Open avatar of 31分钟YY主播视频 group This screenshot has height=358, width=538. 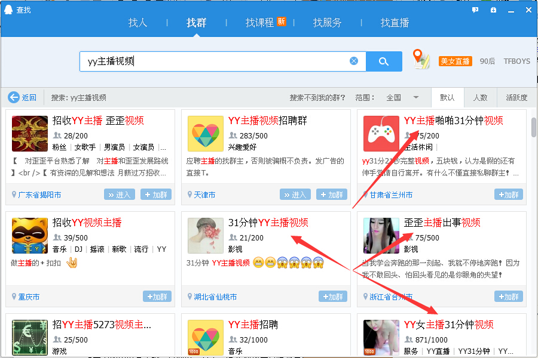tap(206, 236)
